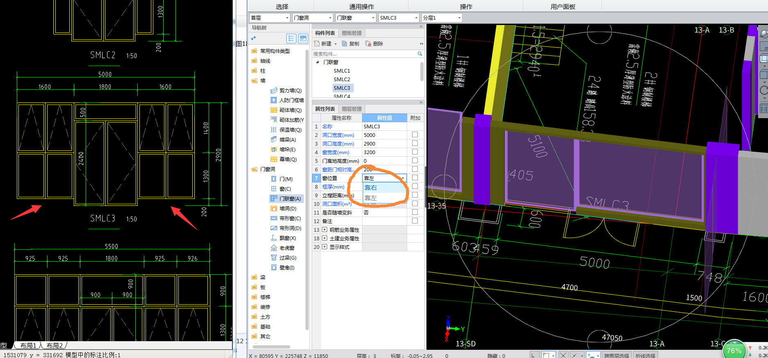Select 带形窗(C) in the navigation tree
Screen dimensions: 768x358
(x=286, y=219)
